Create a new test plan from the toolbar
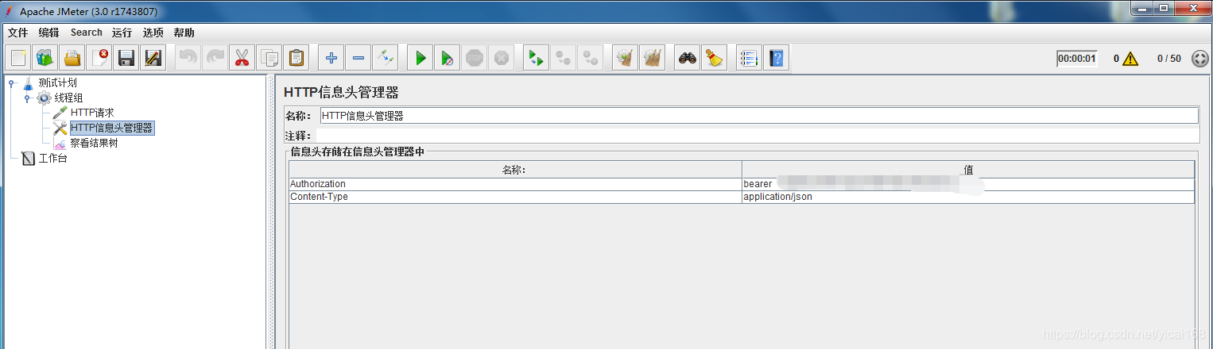This screenshot has width=1213, height=349. pyautogui.click(x=18, y=58)
